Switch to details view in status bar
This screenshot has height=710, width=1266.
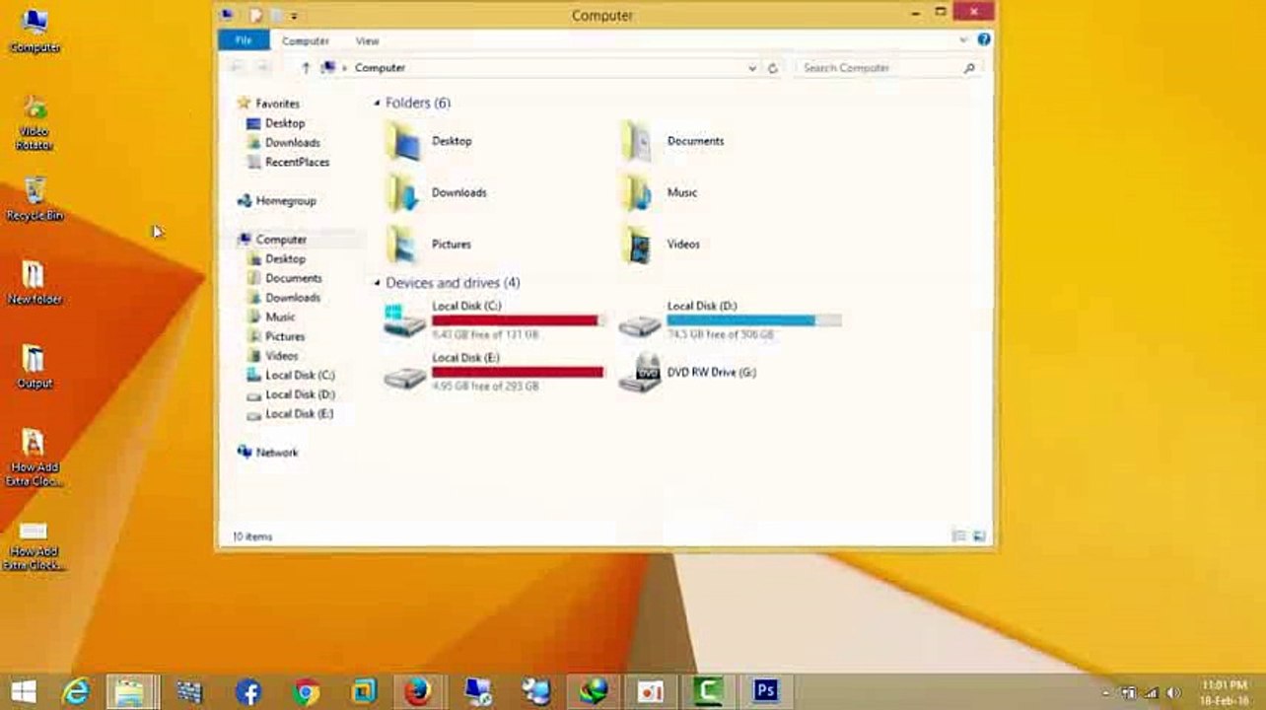[x=958, y=536]
